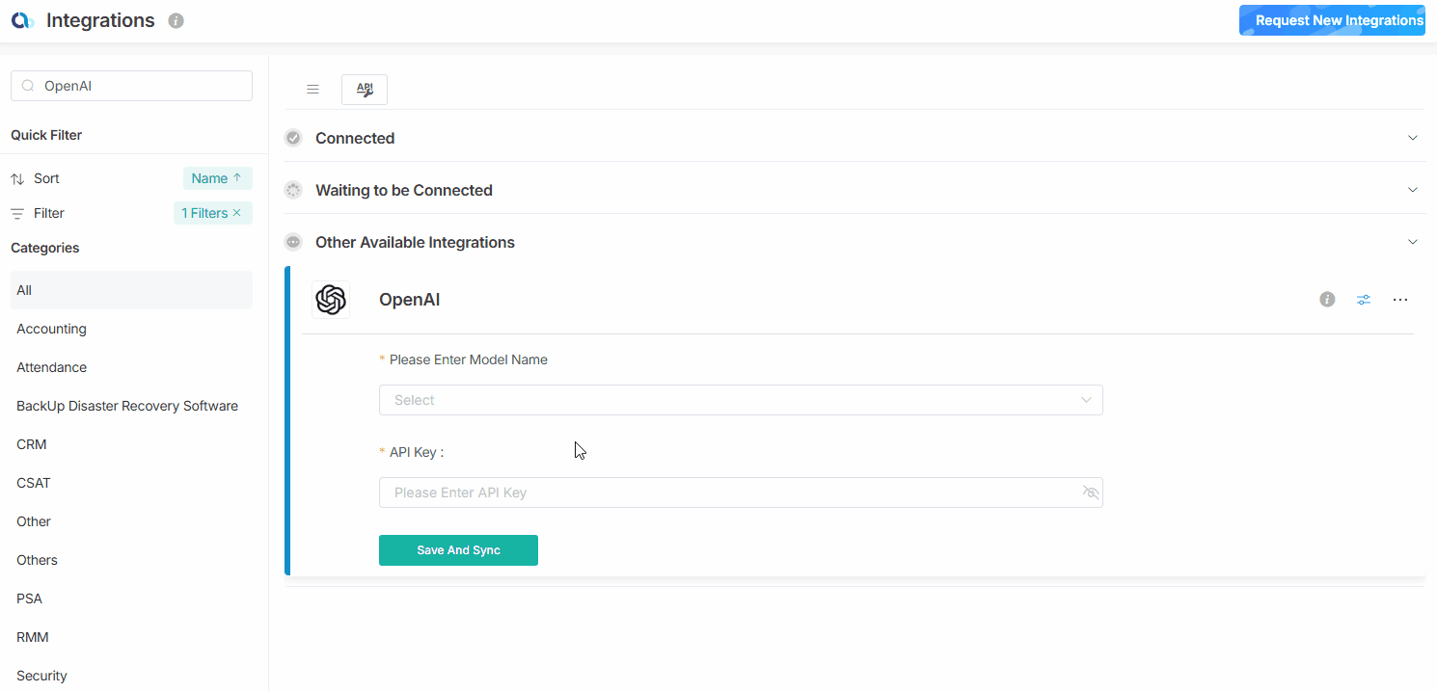Toggle the Name sort order
The height and width of the screenshot is (692, 1437).
(x=217, y=178)
